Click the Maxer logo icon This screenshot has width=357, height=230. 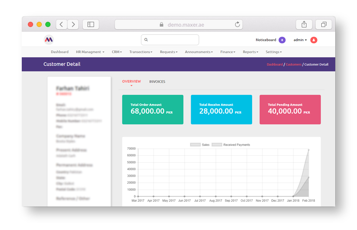tap(49, 40)
